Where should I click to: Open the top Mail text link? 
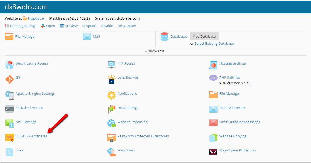point(96,37)
